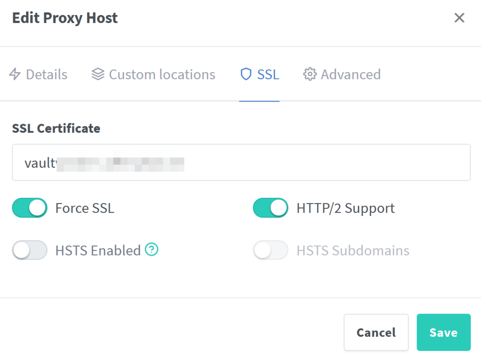Click the lightning bolt icon beside Details
Image resolution: width=481 pixels, height=358 pixels.
click(15, 74)
